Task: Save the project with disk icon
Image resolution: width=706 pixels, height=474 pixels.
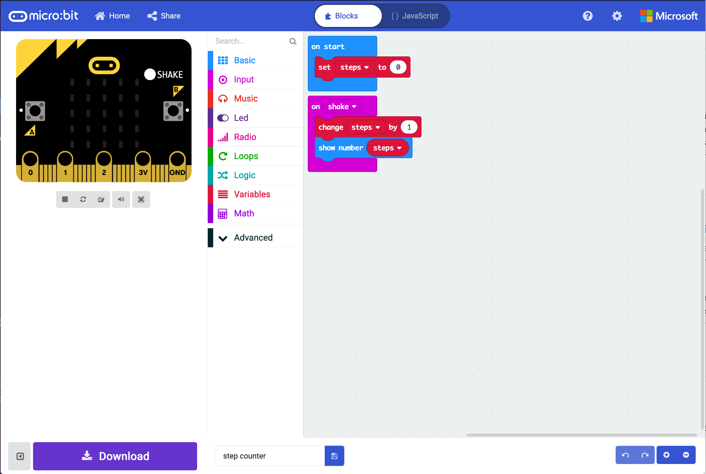Action: coord(334,456)
